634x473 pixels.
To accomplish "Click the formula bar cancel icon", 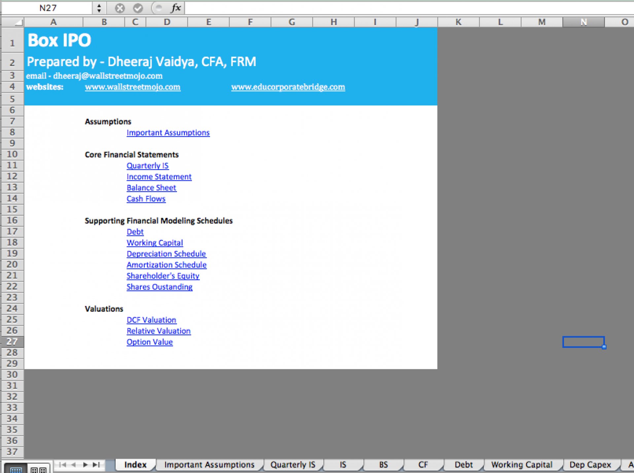I will tap(120, 8).
